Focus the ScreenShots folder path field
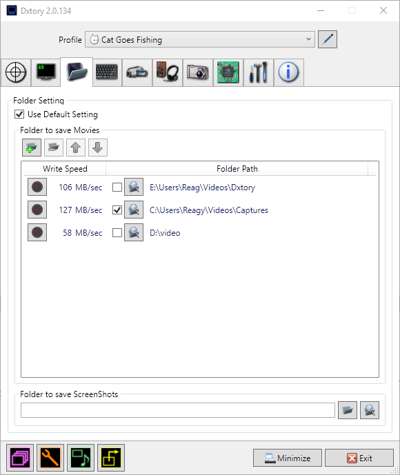Screen dimensions: 400x475 (177, 410)
